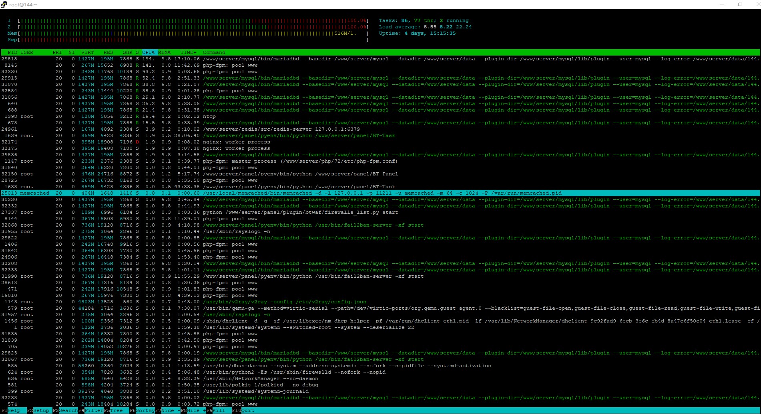Sort by the TIME+ column header
This screenshot has height=414, width=761.
pos(189,52)
